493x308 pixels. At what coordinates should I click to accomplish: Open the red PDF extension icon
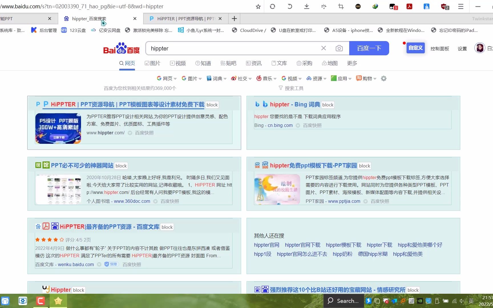409,6
